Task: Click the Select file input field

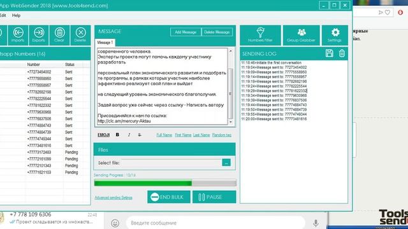Action: click(x=171, y=163)
